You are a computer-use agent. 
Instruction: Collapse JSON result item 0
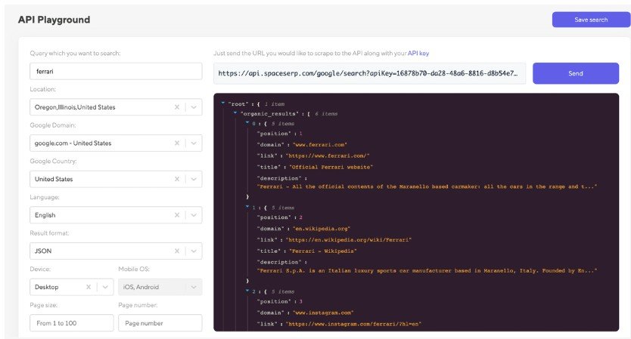[247, 123]
